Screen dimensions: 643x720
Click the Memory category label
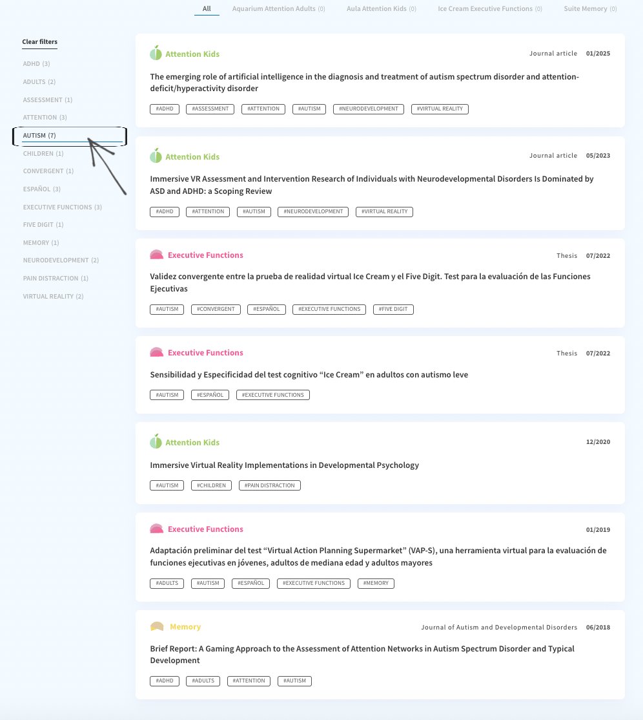[x=185, y=627]
